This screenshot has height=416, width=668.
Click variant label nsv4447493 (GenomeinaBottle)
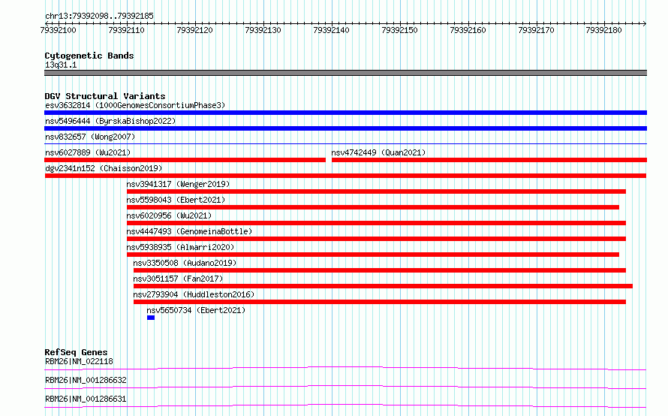(190, 231)
